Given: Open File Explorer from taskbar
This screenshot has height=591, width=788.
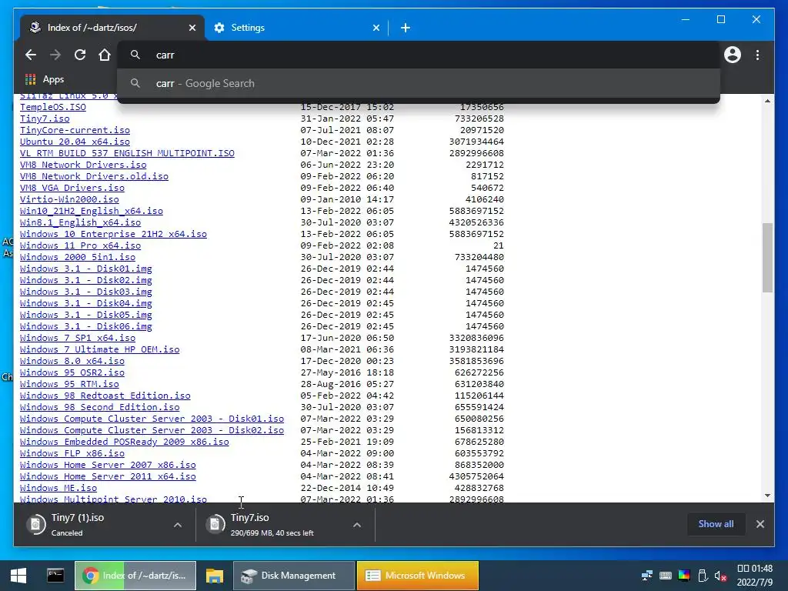Looking at the screenshot, I should point(215,576).
